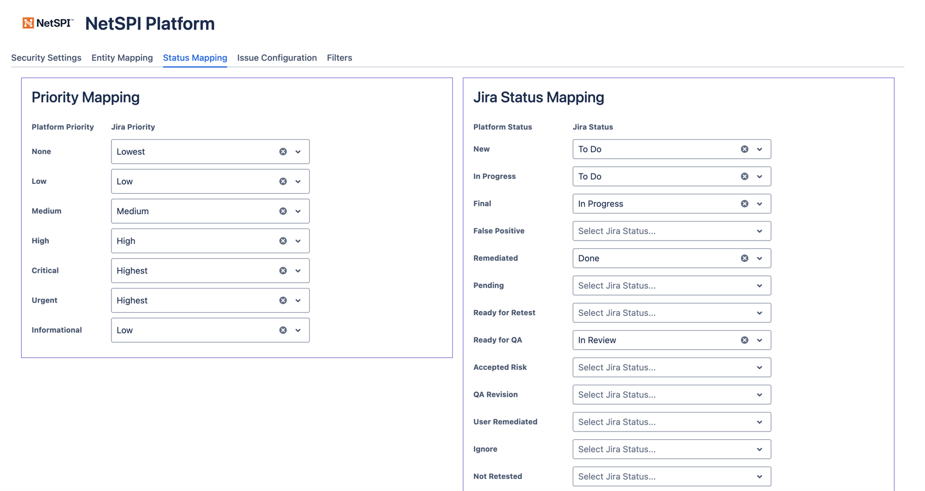Switch to the Security Settings tab

click(x=46, y=58)
